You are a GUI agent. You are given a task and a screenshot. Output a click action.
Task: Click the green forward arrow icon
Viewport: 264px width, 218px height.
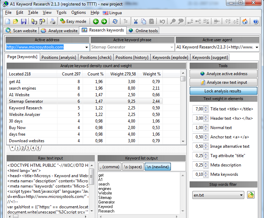pos(104,21)
